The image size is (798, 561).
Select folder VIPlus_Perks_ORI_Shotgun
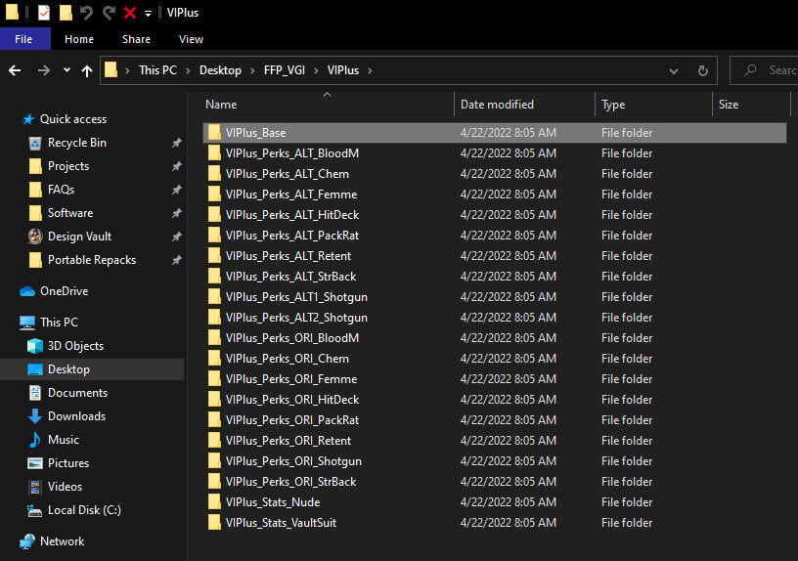click(x=293, y=460)
